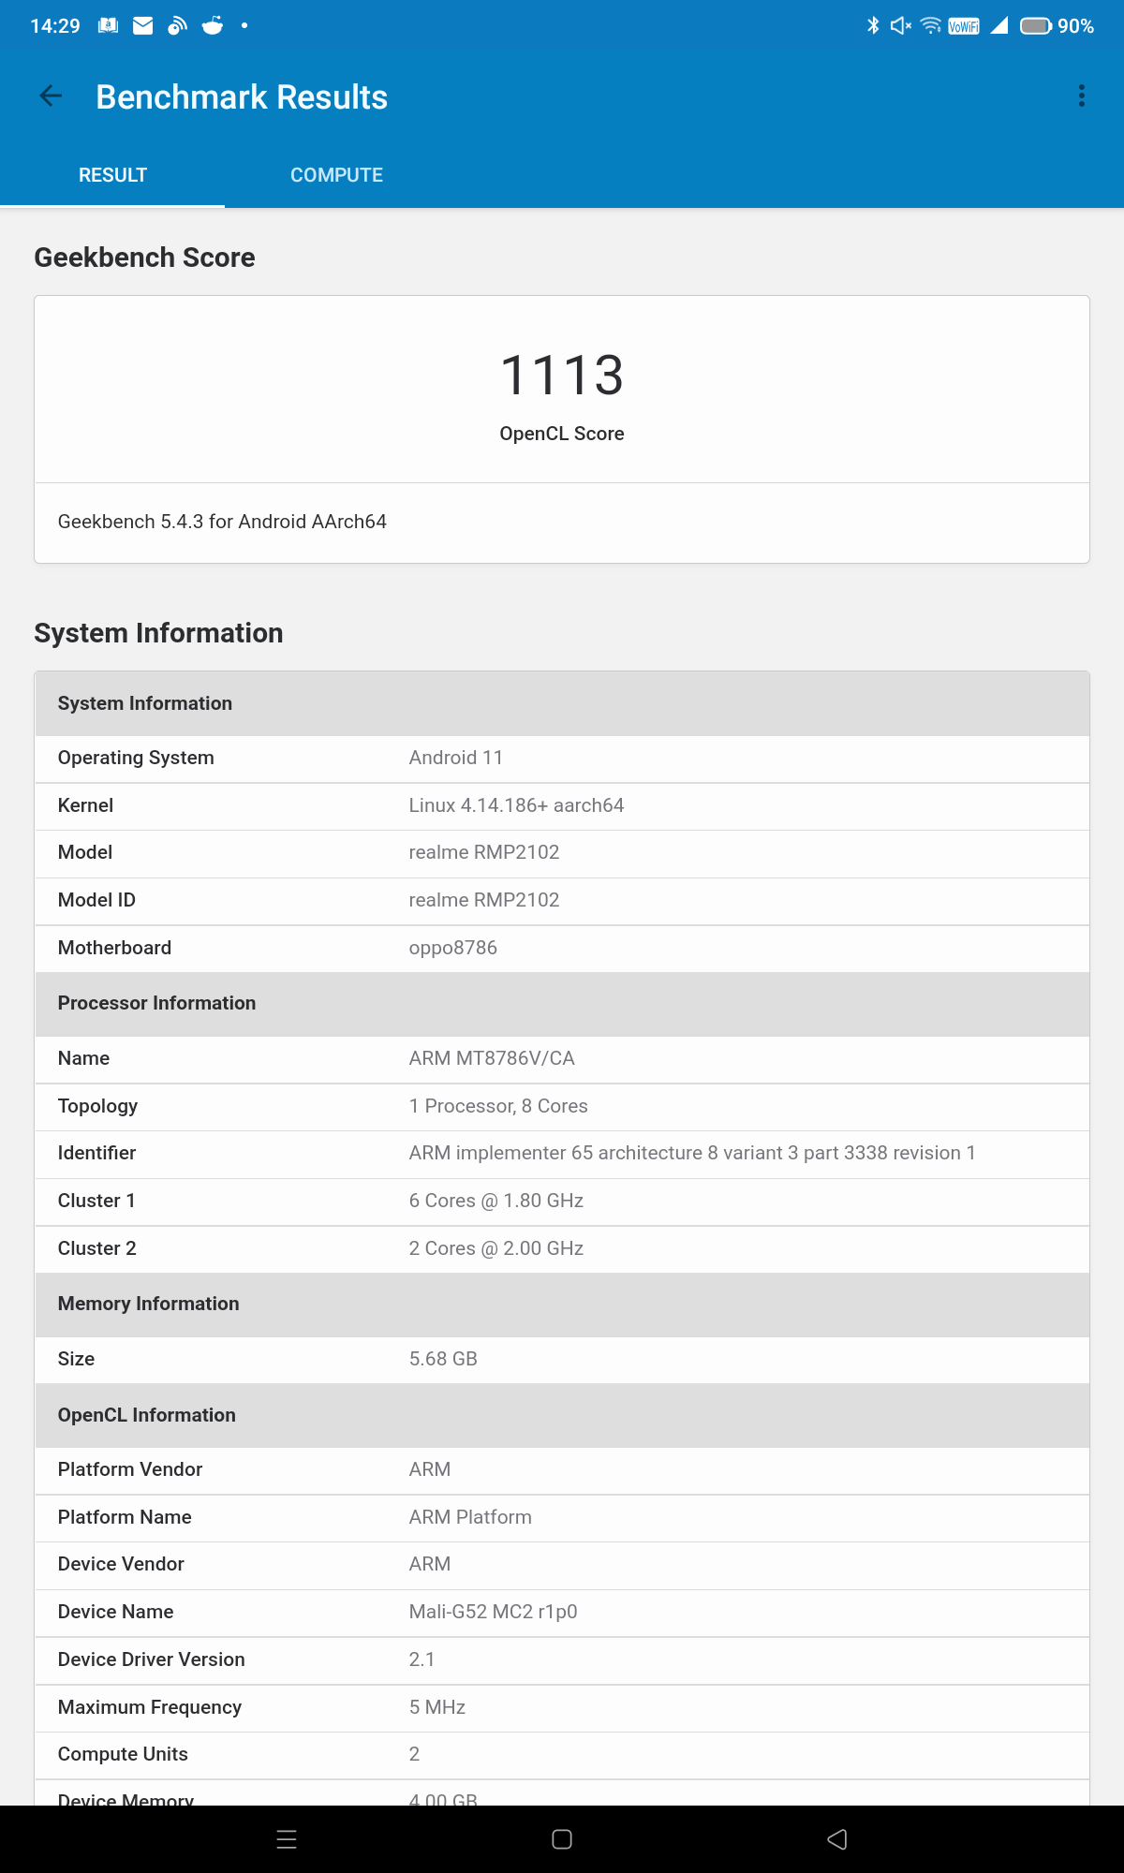
Task: Tap the Wi-Fi status icon
Action: pyautogui.click(x=931, y=25)
